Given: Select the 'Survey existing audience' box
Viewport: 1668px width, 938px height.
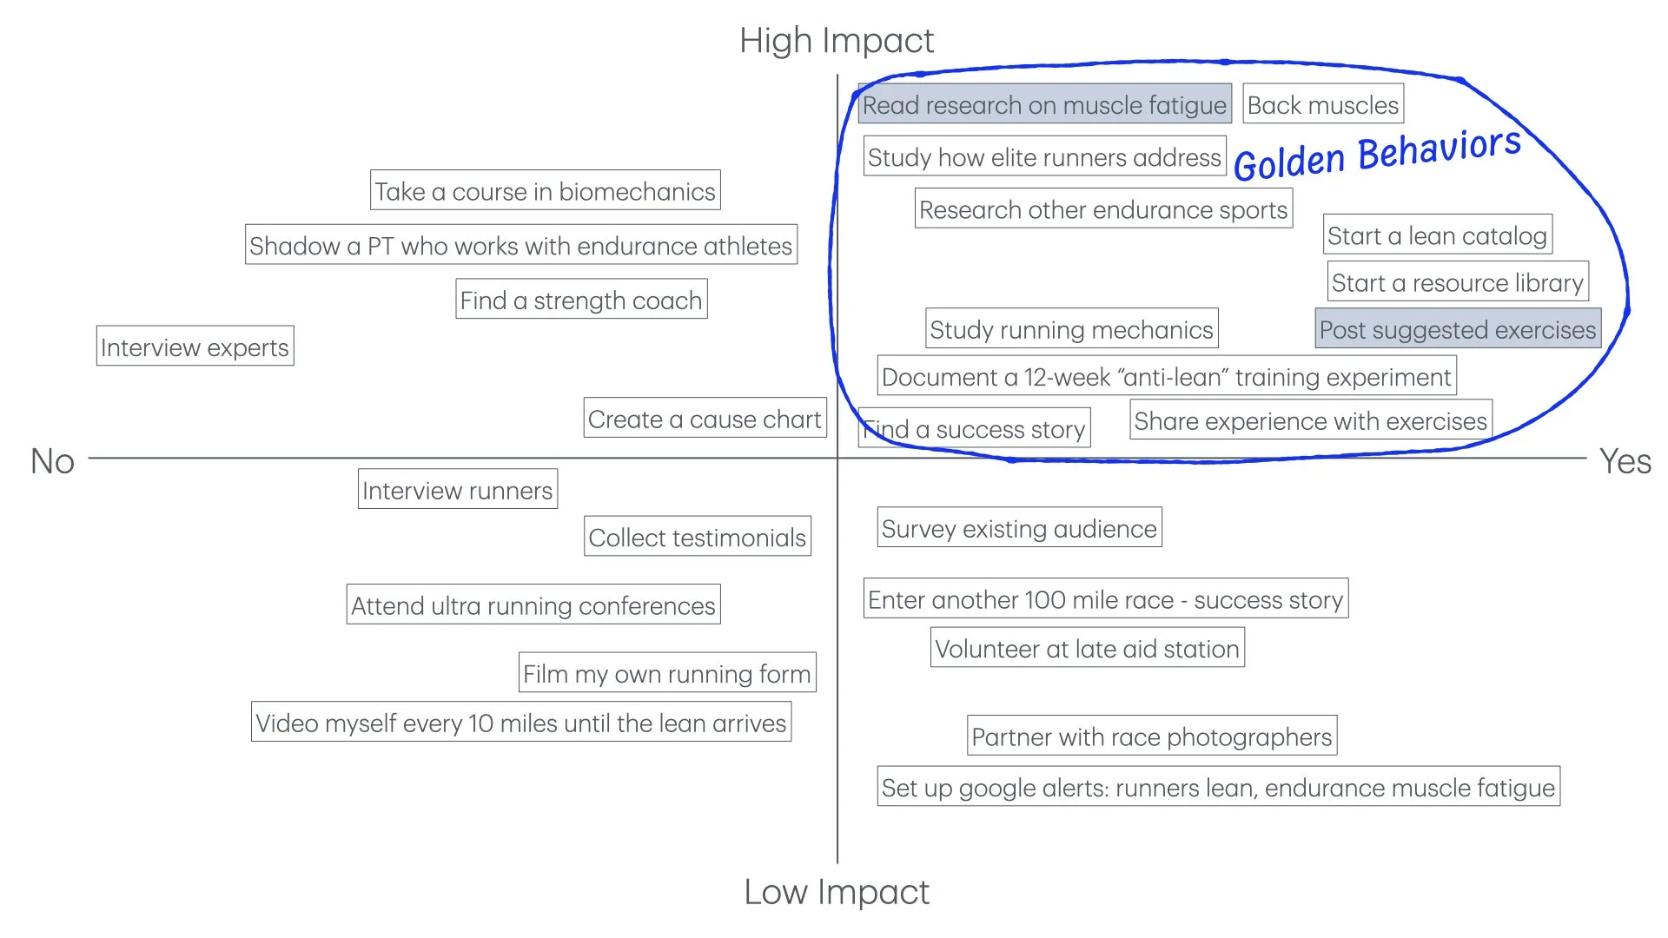Looking at the screenshot, I should point(1019,527).
